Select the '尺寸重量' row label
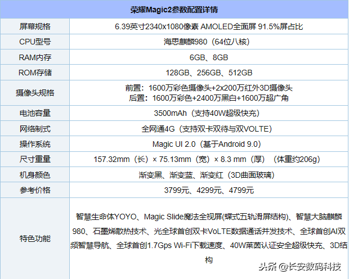Screen dimensions: 349x279 point(35,159)
